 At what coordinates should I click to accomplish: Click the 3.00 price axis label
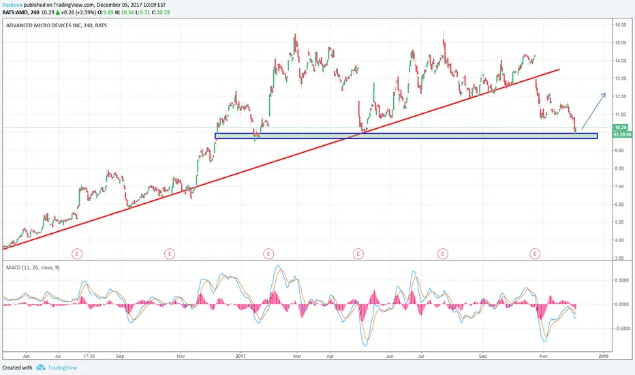(x=619, y=258)
